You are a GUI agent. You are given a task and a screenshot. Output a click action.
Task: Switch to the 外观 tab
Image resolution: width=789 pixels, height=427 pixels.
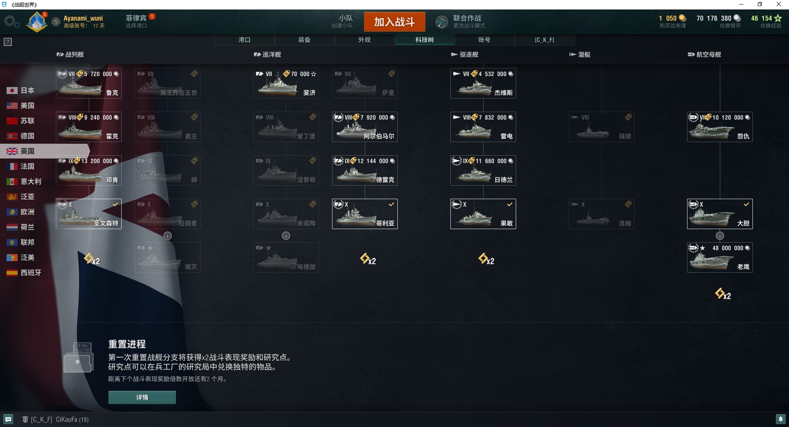coord(365,40)
